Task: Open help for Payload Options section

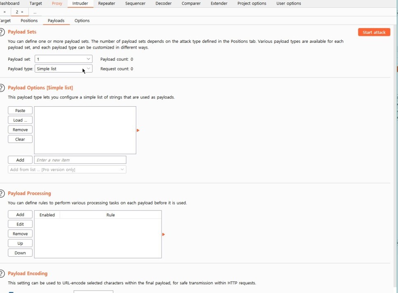Action: tap(2, 88)
